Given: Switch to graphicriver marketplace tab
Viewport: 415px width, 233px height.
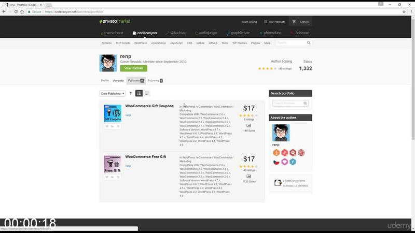Looking at the screenshot, I should pyautogui.click(x=238, y=33).
